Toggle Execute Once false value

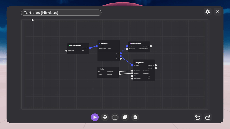click(83, 51)
